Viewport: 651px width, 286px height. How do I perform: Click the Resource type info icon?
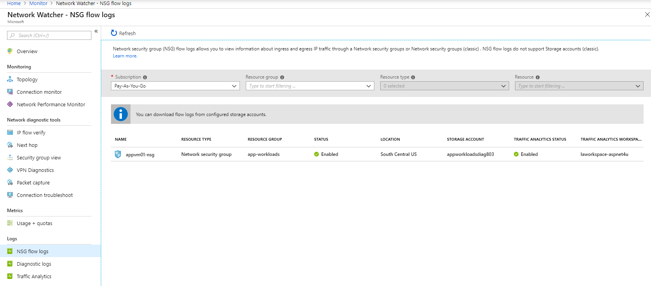(413, 77)
